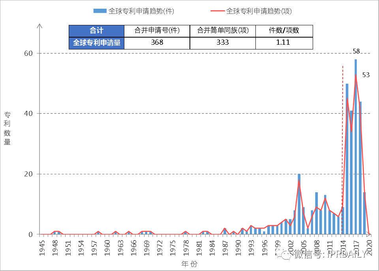
Task: Click the x-axis year 1990
Action: 238,248
